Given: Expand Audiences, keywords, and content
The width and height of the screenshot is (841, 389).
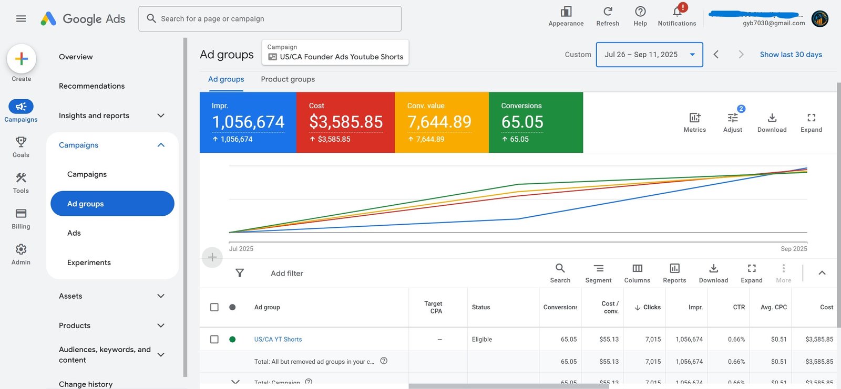Looking at the screenshot, I should (x=161, y=355).
